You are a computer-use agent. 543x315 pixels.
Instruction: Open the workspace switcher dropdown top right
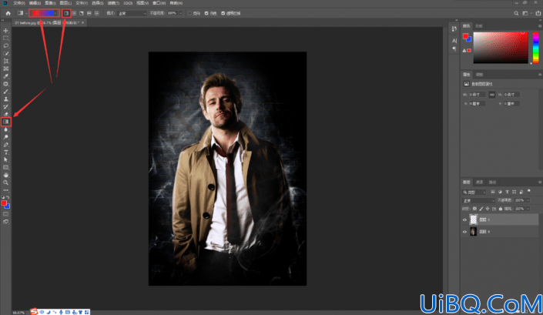coord(527,13)
